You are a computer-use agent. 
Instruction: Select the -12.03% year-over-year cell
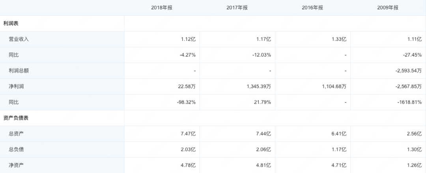coord(262,55)
